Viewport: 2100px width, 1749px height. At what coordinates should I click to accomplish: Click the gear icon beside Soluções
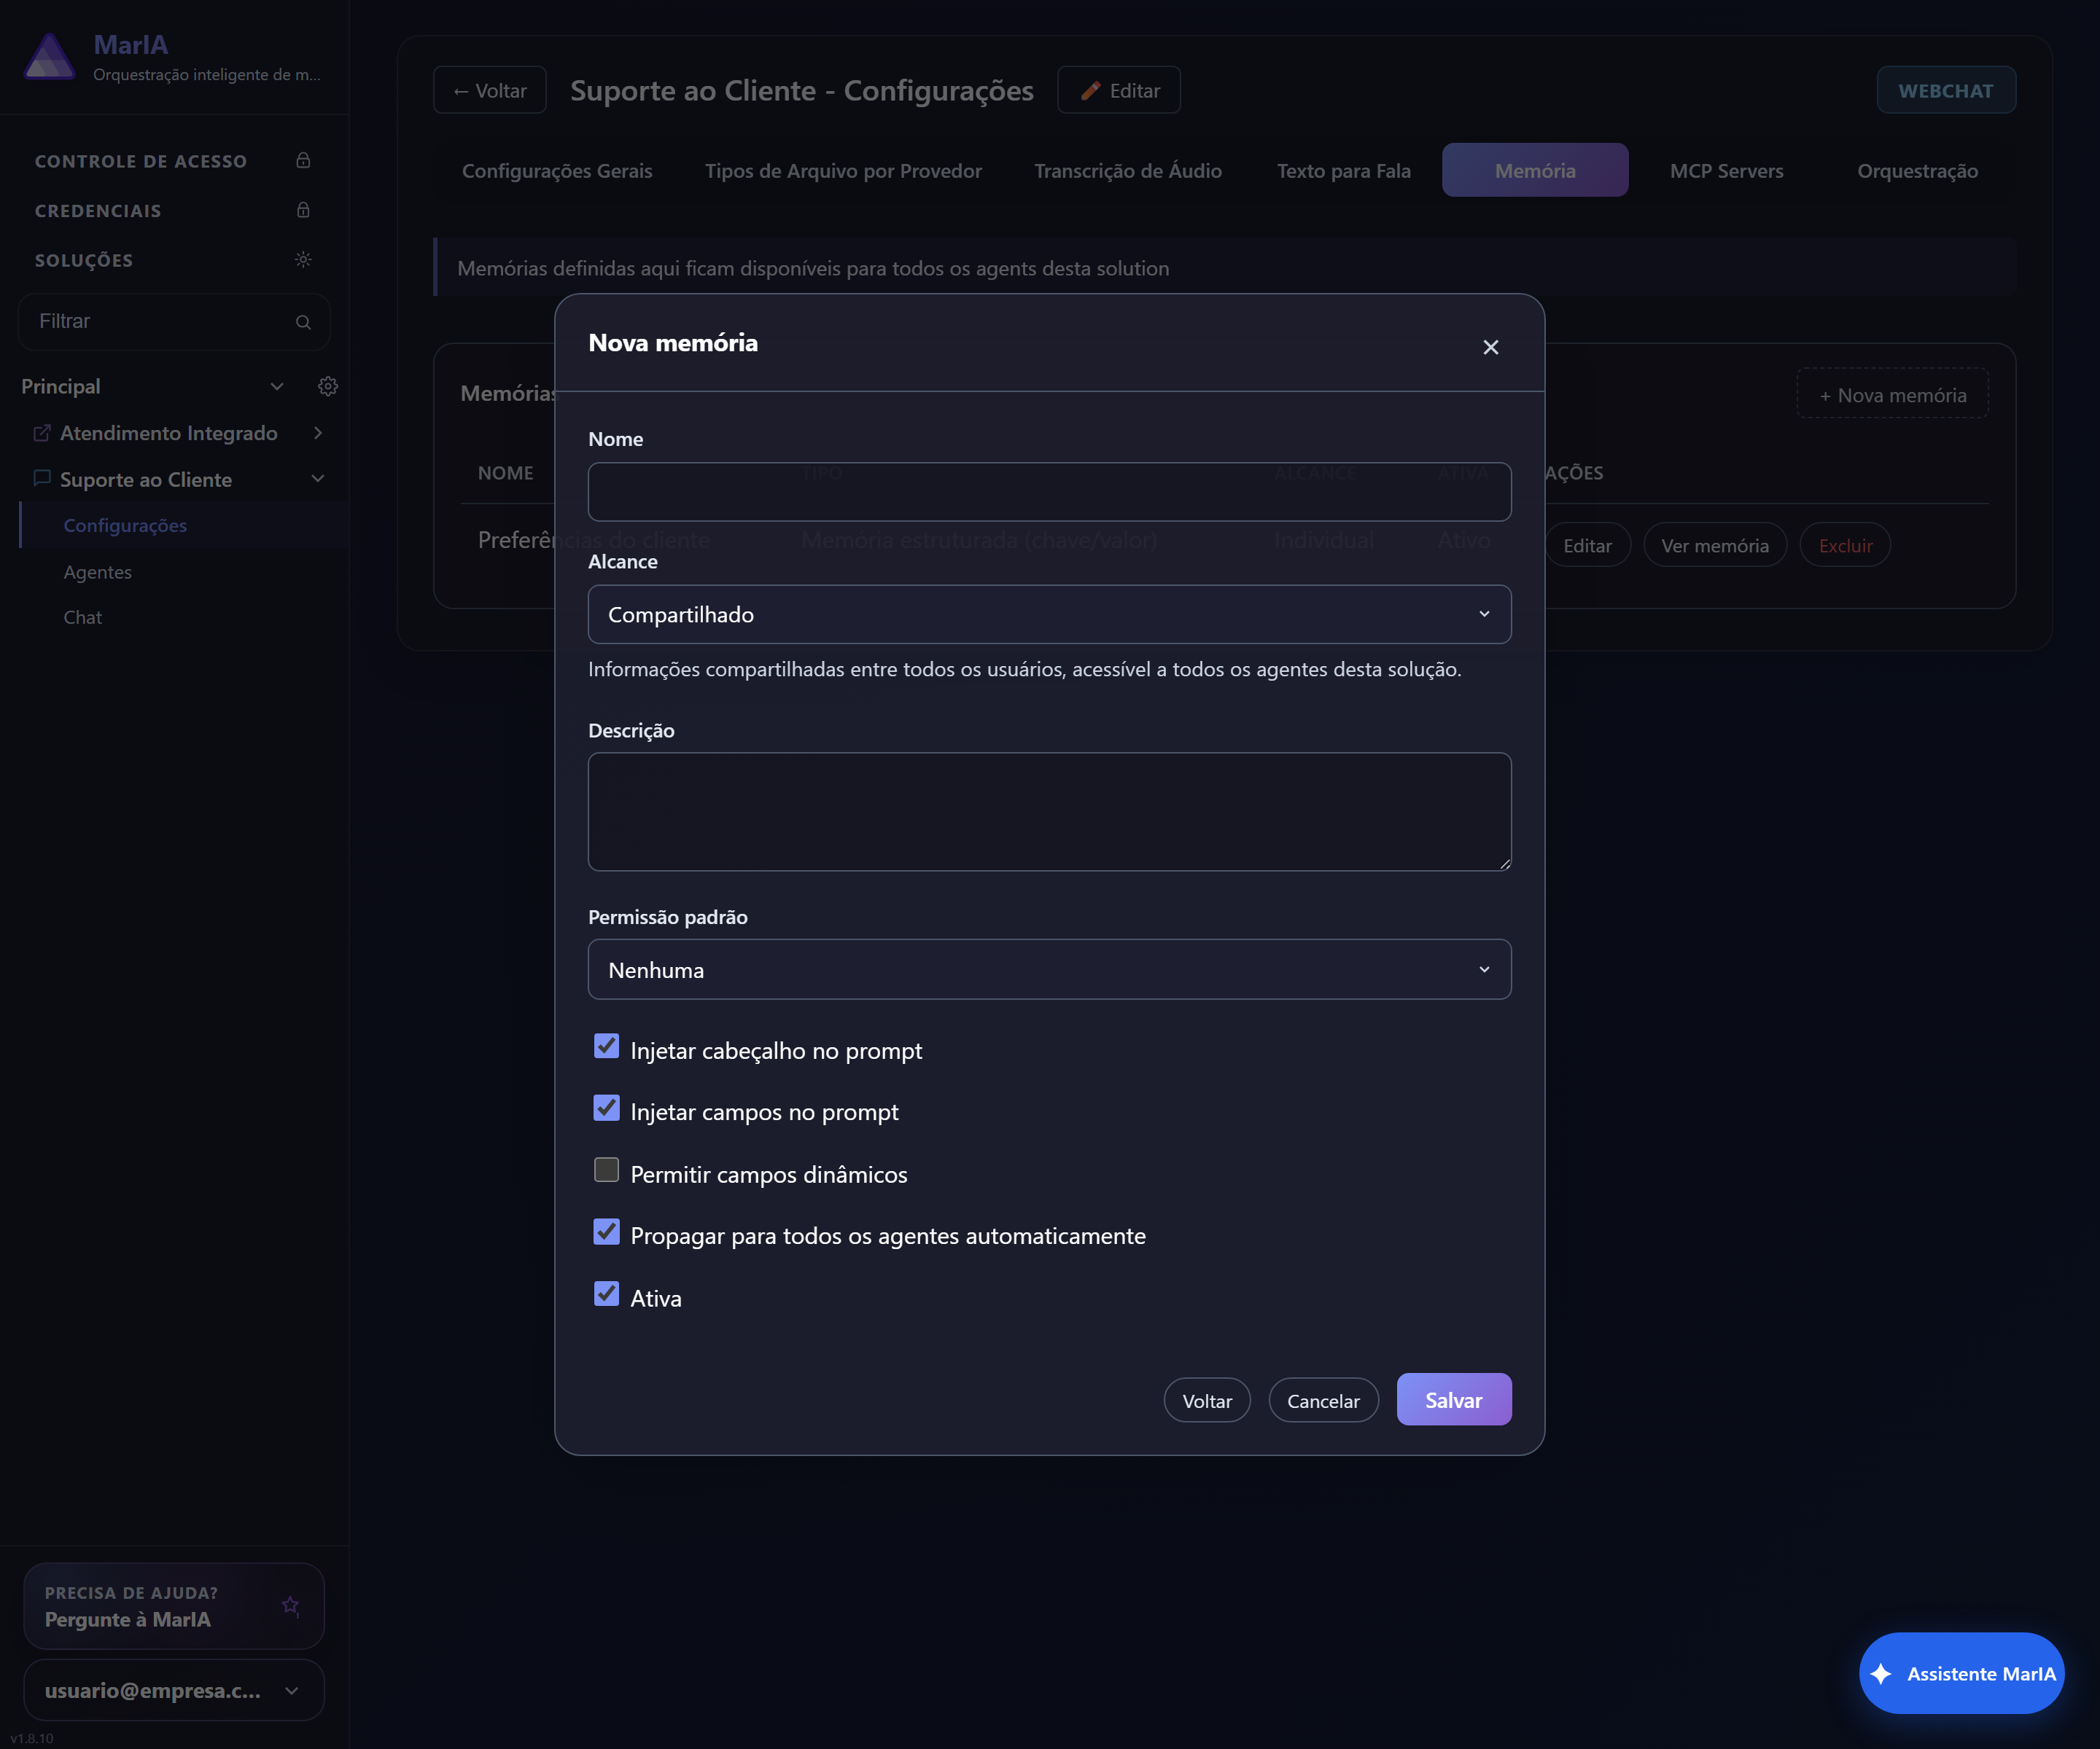tap(303, 260)
